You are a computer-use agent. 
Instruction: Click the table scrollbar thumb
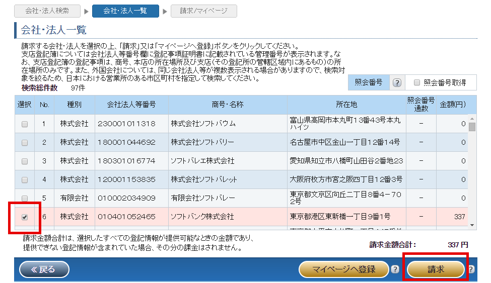click(x=472, y=127)
